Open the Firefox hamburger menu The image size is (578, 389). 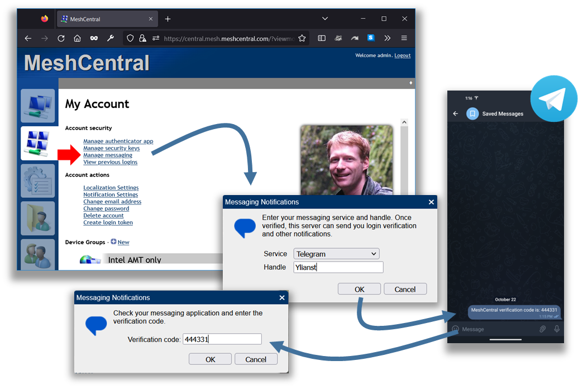[x=404, y=38]
